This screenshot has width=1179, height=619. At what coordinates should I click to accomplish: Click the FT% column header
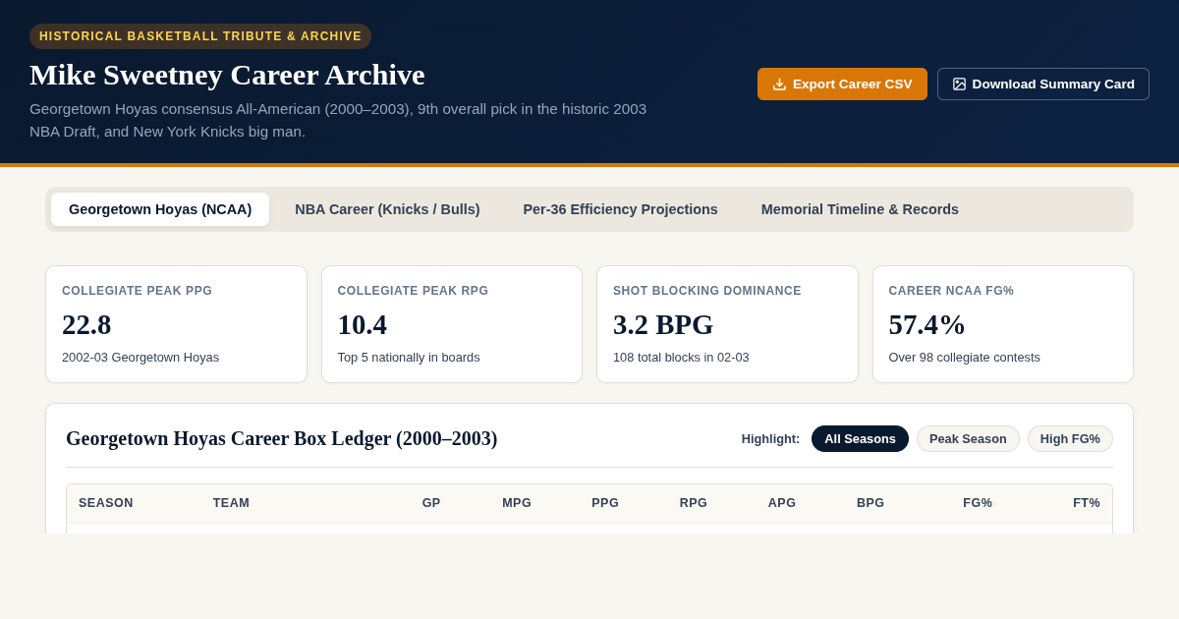[x=1087, y=503]
